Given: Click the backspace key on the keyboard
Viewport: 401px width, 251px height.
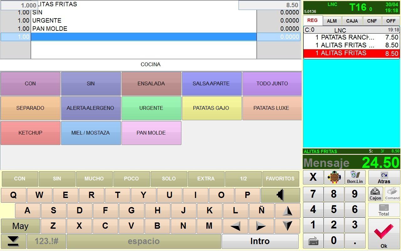Looking at the screenshot, I should [280, 195].
